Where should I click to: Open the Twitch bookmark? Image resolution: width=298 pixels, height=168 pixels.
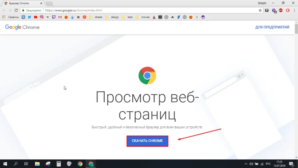[x=54, y=17]
